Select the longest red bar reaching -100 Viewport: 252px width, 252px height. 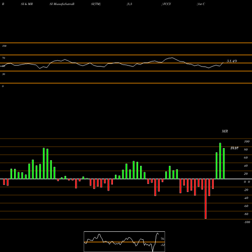point(206,199)
